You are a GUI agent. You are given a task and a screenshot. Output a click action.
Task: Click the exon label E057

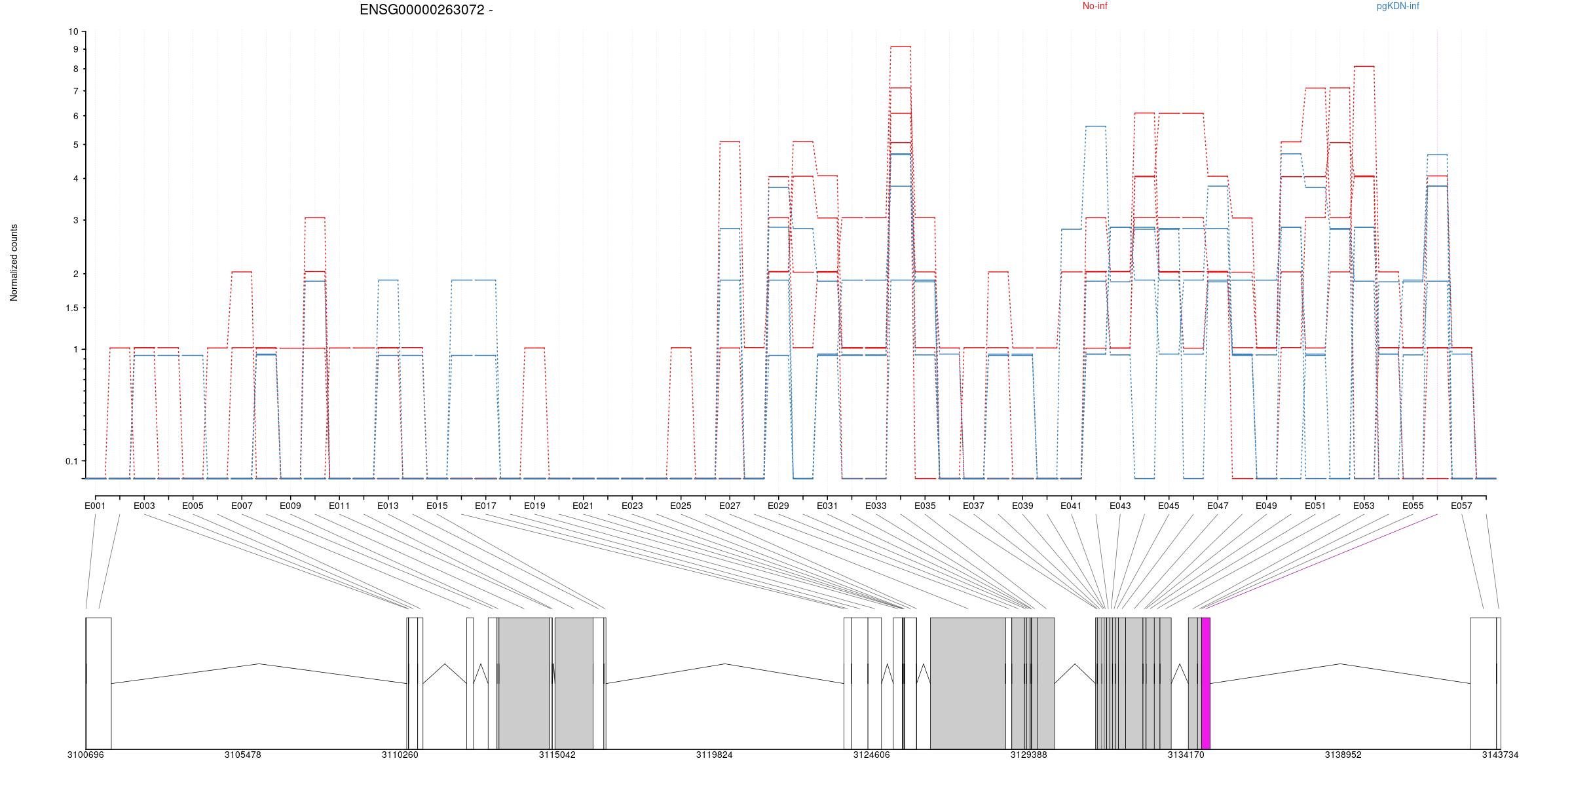pyautogui.click(x=1461, y=506)
